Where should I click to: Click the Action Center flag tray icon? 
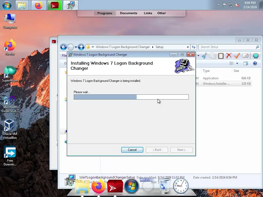tap(224, 5)
